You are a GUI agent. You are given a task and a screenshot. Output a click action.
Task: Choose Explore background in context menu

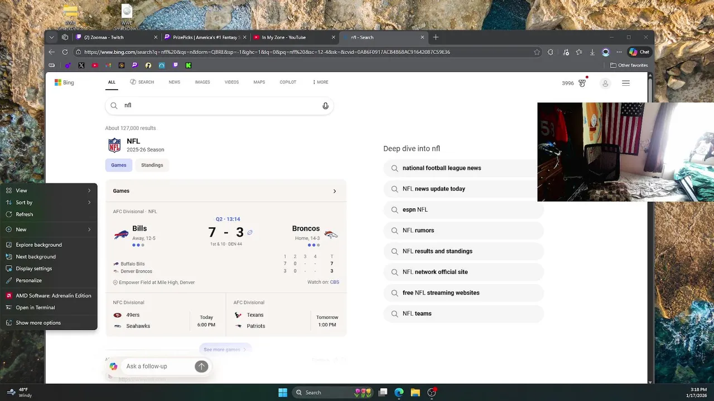click(49, 245)
